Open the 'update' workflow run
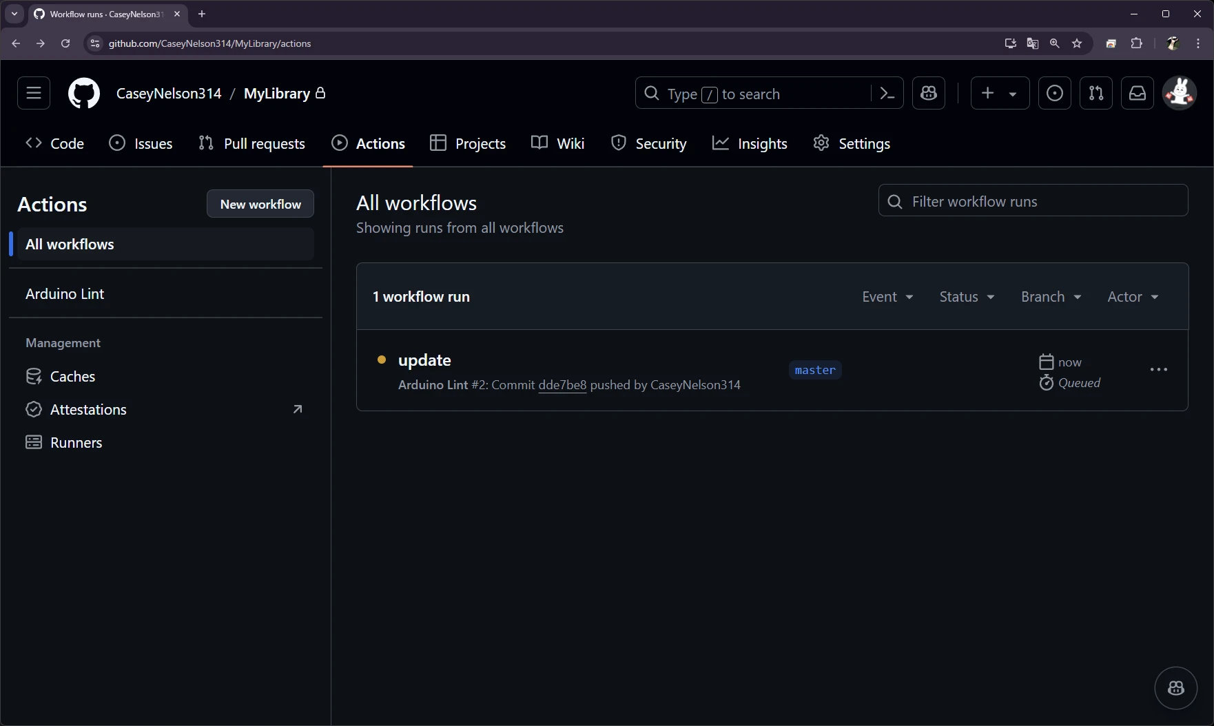This screenshot has height=726, width=1214. (424, 360)
